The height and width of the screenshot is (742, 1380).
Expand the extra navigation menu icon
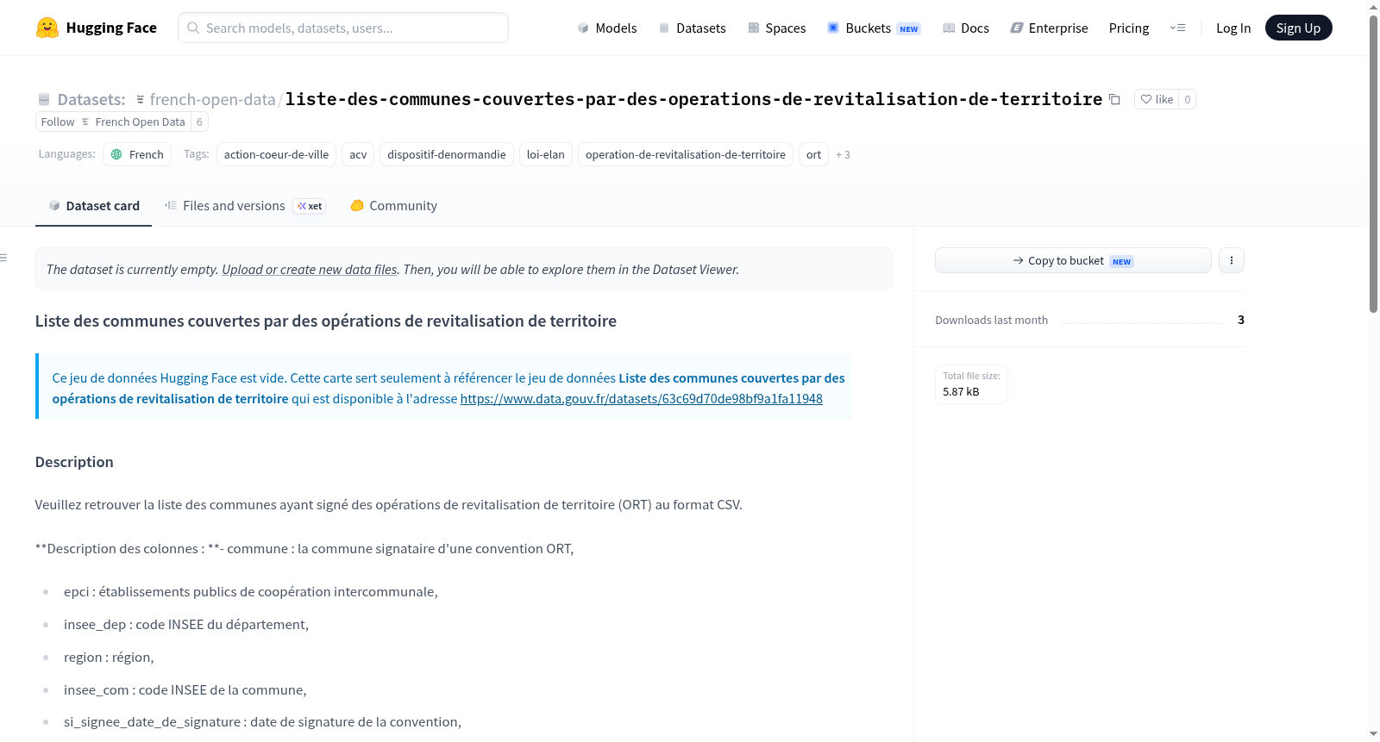1177,28
